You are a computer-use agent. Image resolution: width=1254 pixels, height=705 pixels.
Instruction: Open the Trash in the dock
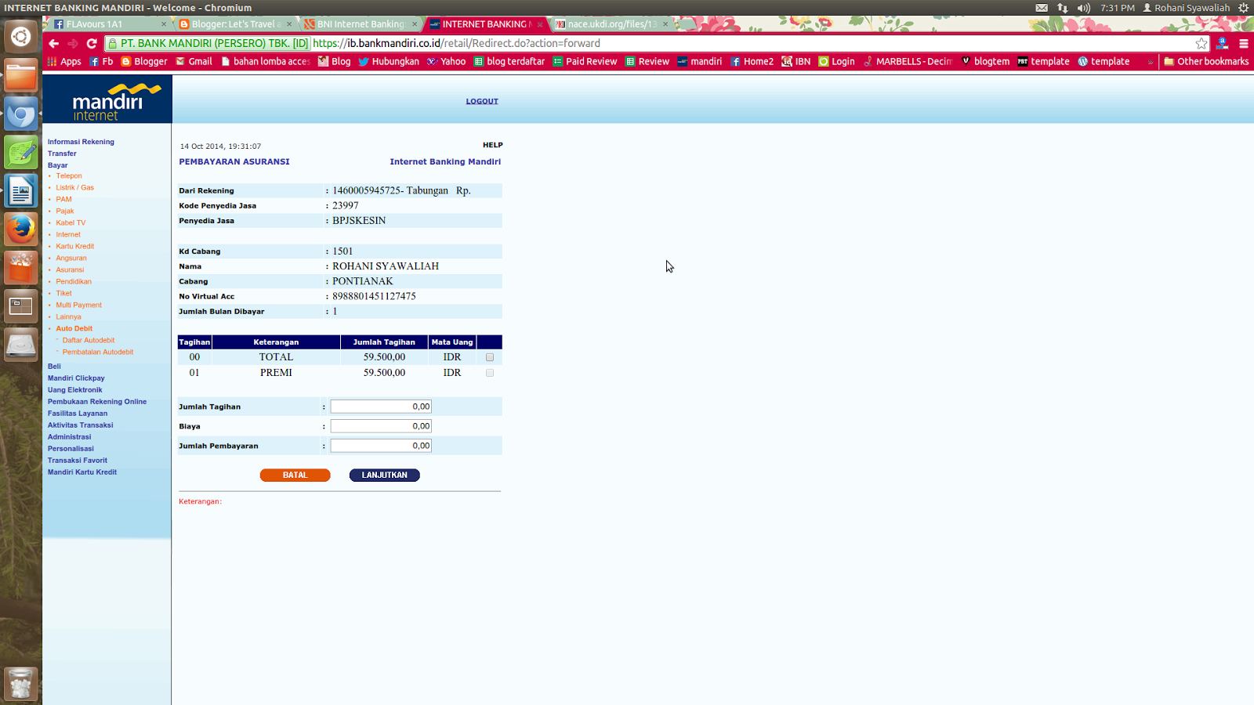coord(21,684)
